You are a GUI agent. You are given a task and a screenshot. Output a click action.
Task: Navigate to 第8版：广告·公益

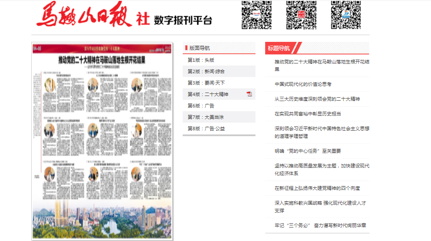point(206,129)
